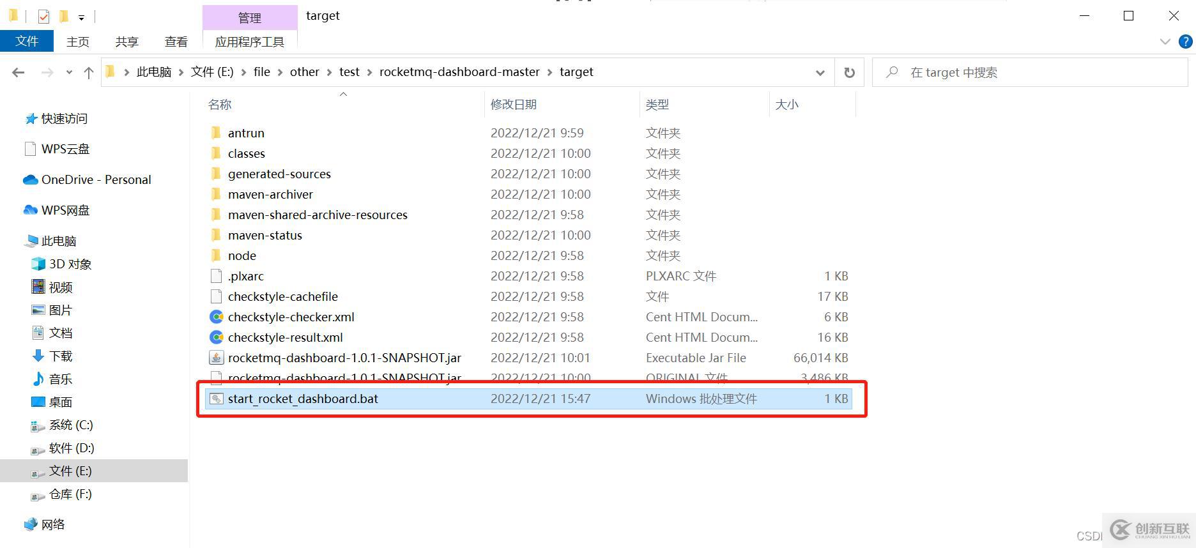The width and height of the screenshot is (1196, 548).
Task: Open recent locations dropdown arrow
Action: click(x=69, y=73)
